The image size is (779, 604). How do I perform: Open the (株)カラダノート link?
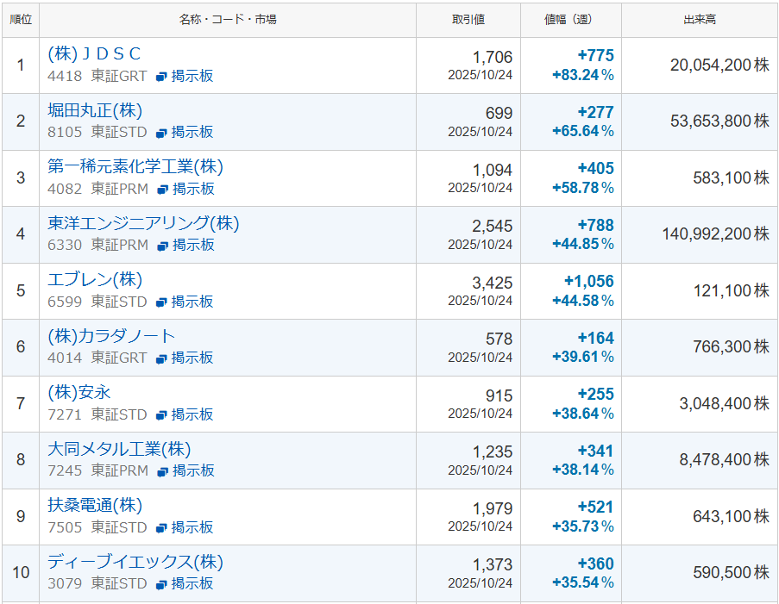[x=111, y=337]
